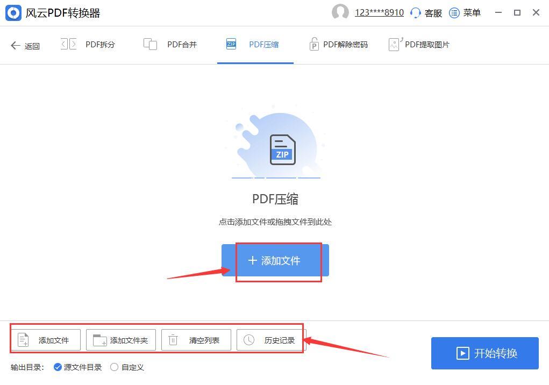Screen dimensions: 549x385
Task: Click the blue 添加文件 button in center
Action: (x=275, y=260)
